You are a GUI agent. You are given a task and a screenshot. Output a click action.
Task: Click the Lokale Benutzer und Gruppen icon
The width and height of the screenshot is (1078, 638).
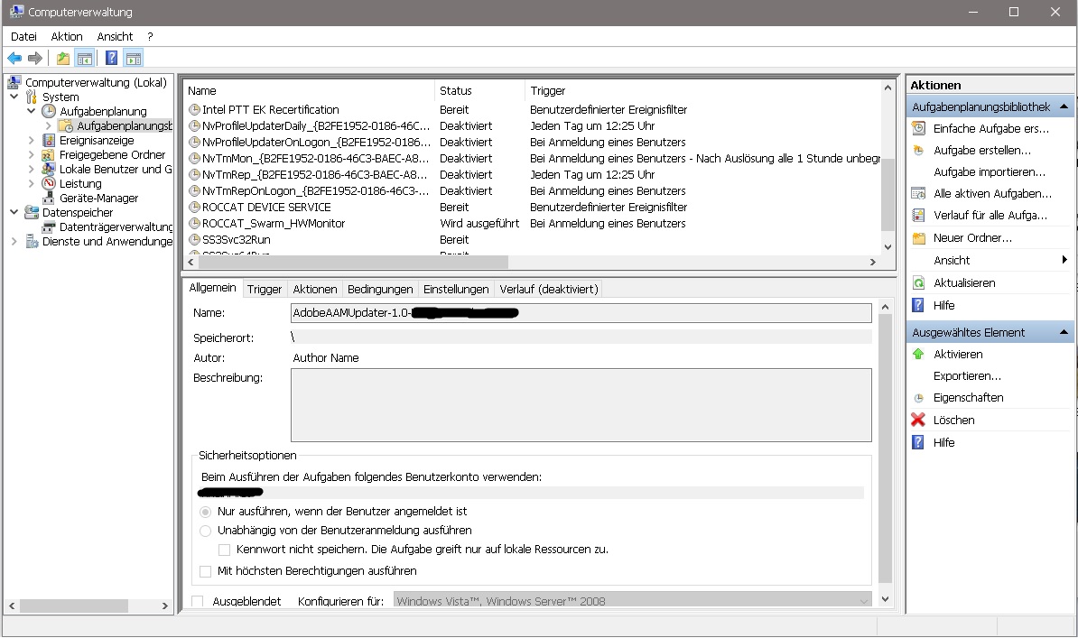pyautogui.click(x=49, y=169)
